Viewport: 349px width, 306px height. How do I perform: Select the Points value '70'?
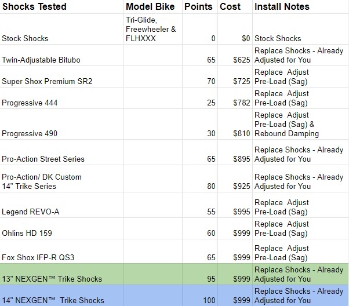(199, 76)
